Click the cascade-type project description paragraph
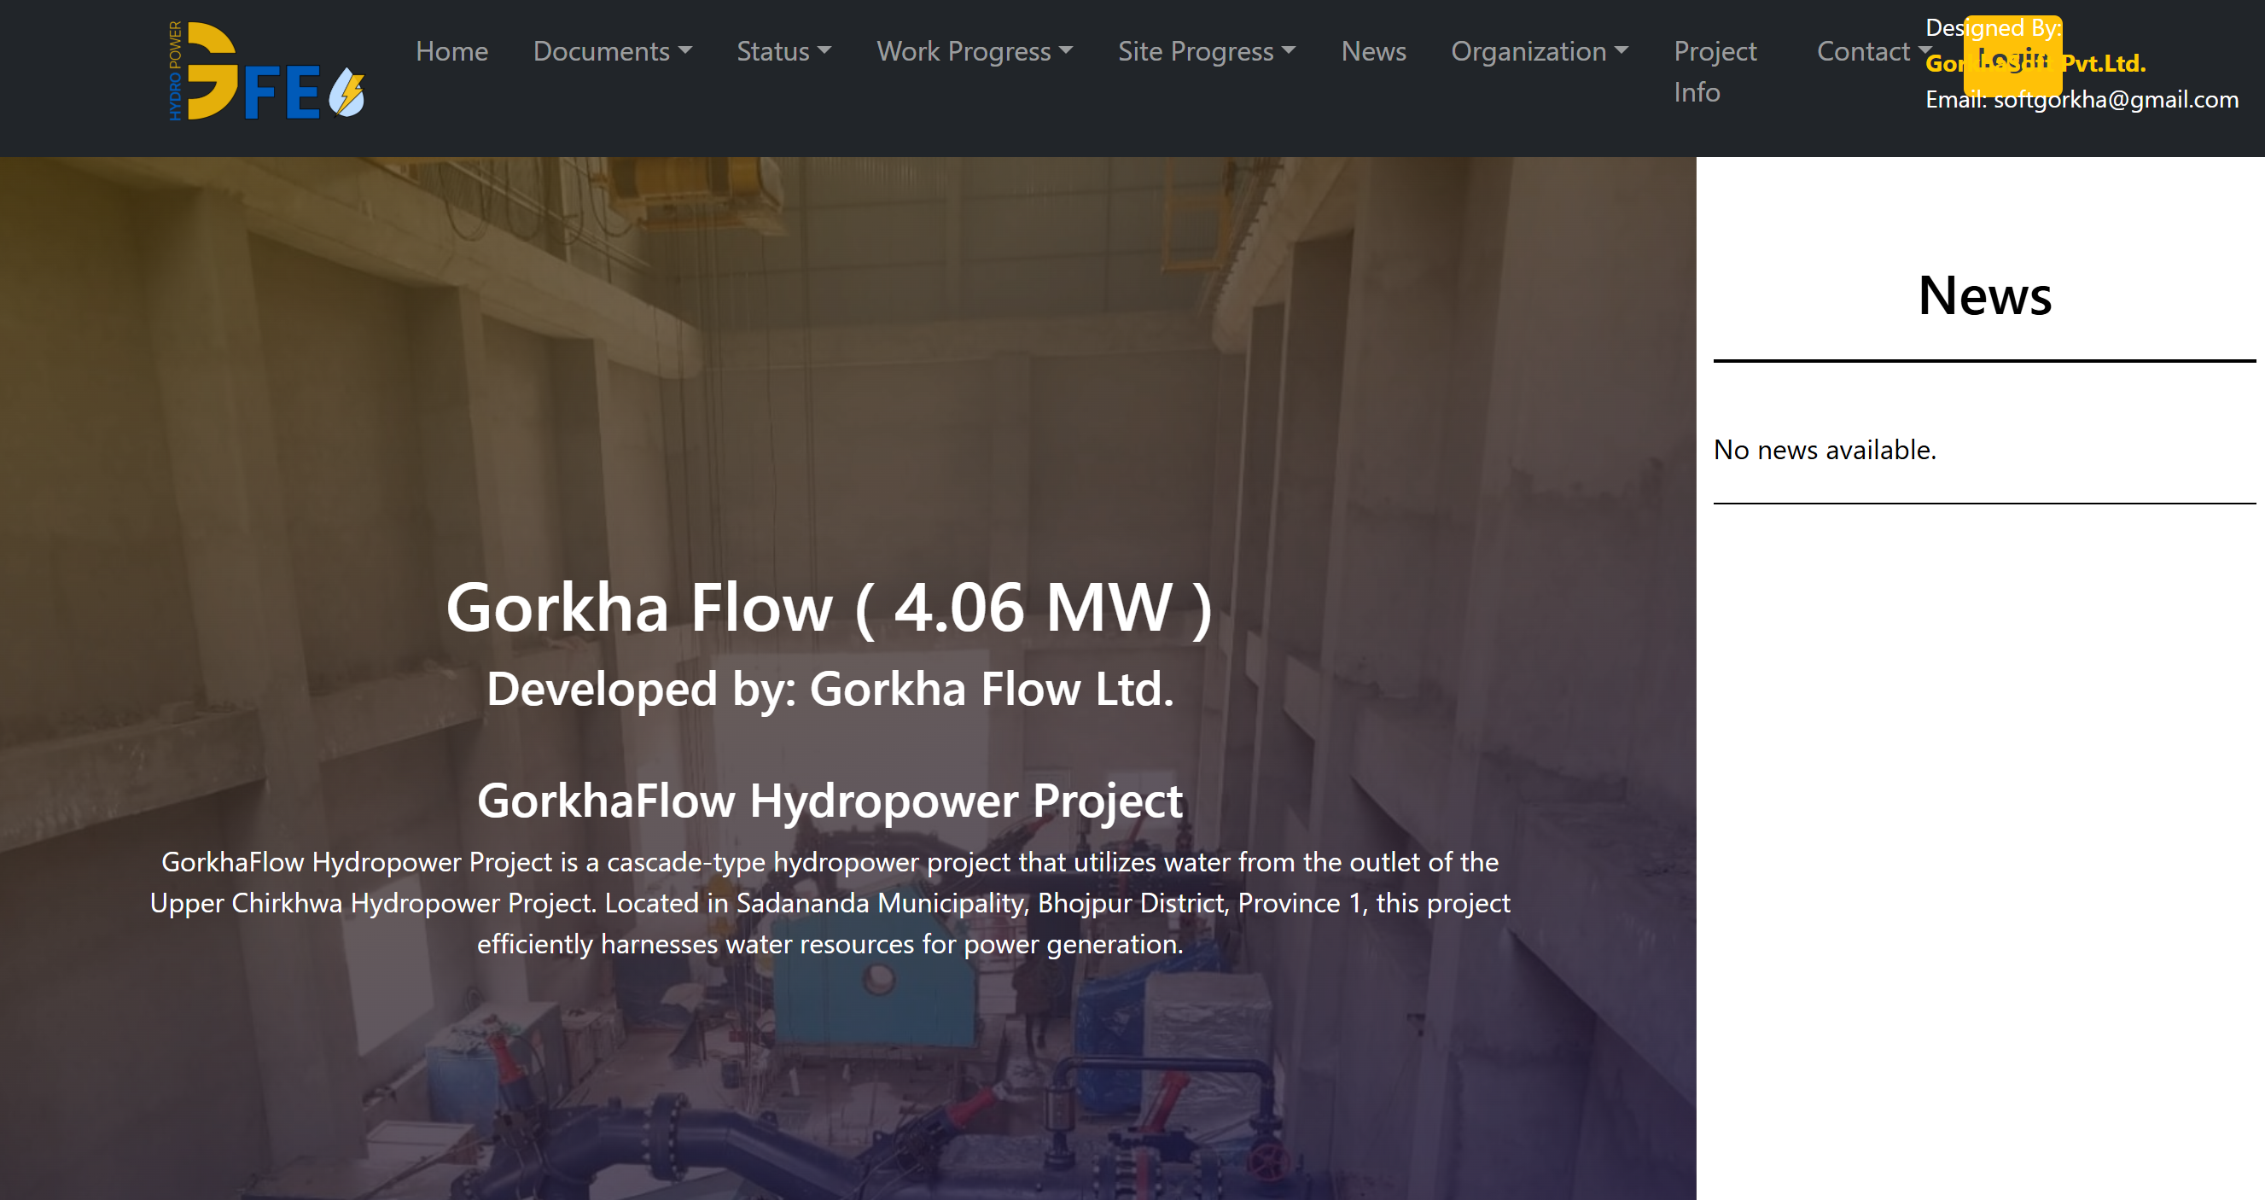This screenshot has width=2265, height=1200. [x=830, y=903]
